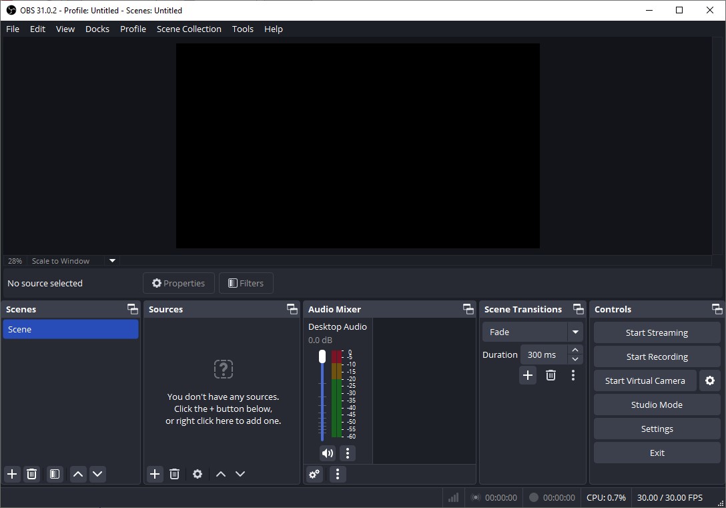Move scene up arrow in Scenes dock
726x508 pixels.
tap(78, 474)
